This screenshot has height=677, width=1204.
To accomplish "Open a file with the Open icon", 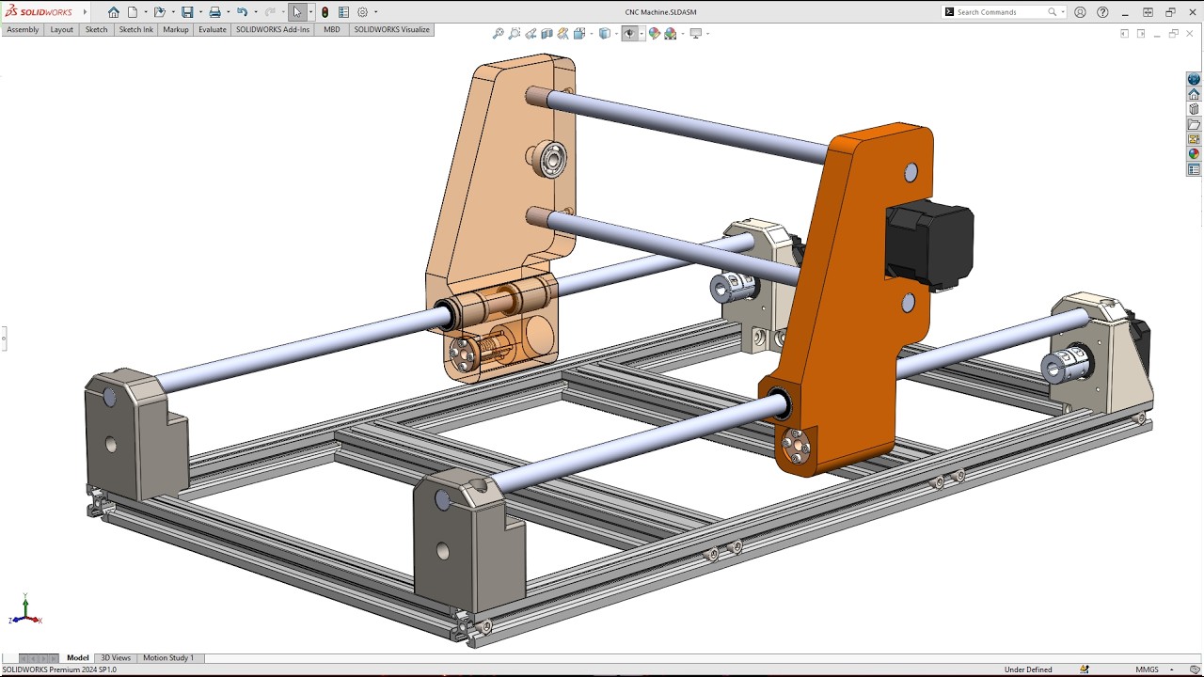I will click(x=159, y=12).
